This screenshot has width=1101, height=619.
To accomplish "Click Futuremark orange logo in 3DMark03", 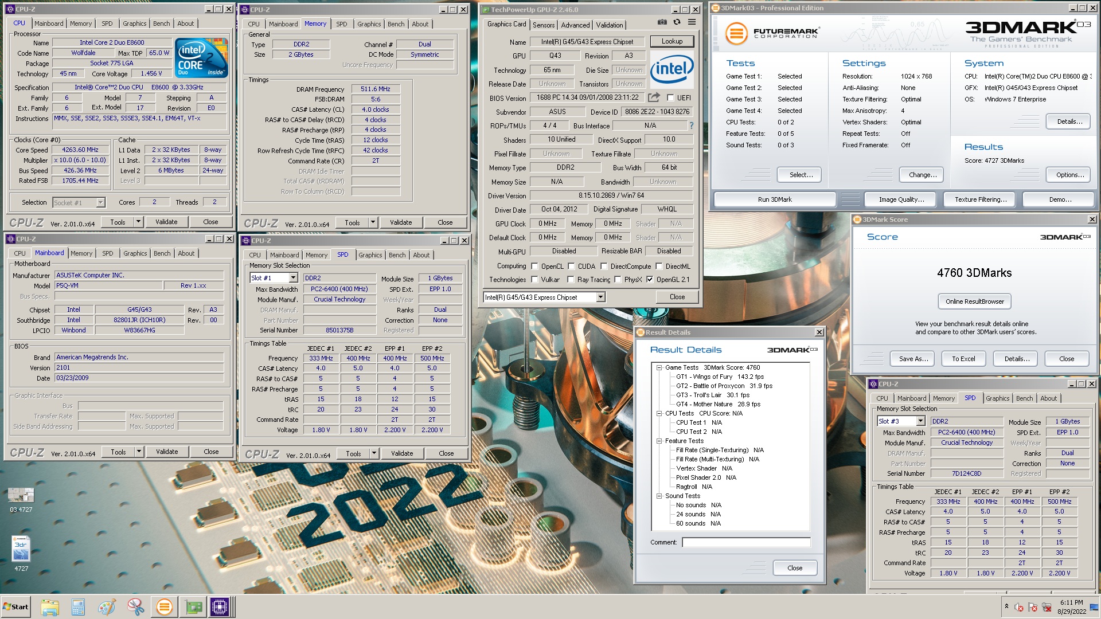I will point(736,33).
